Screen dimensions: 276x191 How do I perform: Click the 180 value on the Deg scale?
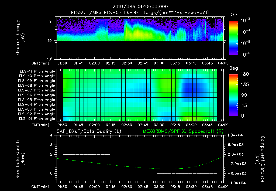click(x=245, y=74)
